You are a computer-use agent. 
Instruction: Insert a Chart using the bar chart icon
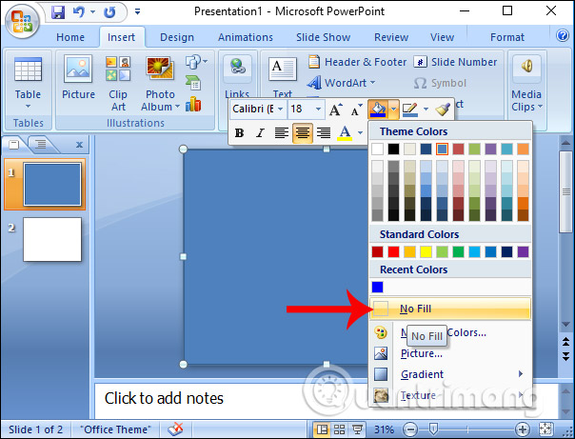tap(193, 104)
